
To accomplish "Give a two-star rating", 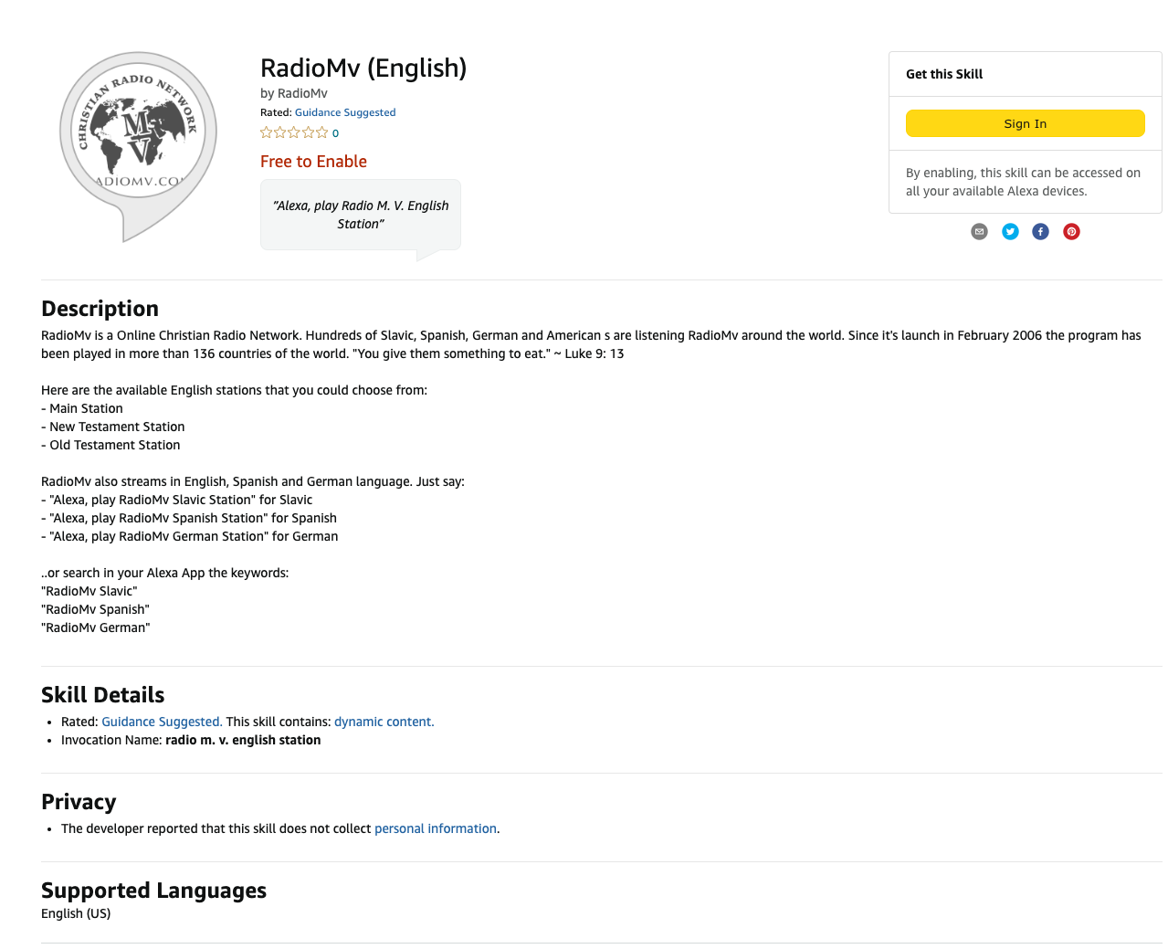I will pos(279,132).
